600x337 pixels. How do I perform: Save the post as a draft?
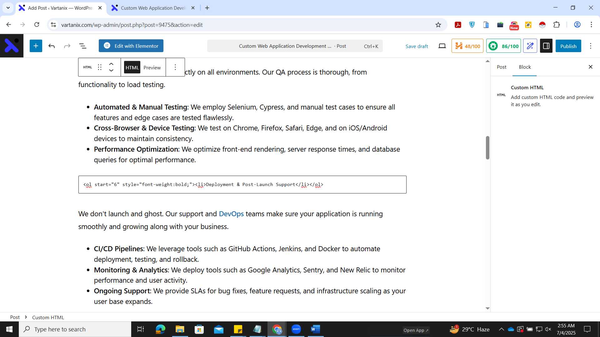point(417,46)
